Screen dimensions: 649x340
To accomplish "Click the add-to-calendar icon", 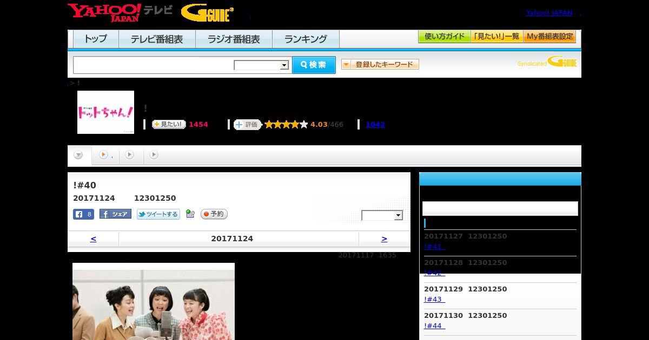I will point(190,214).
